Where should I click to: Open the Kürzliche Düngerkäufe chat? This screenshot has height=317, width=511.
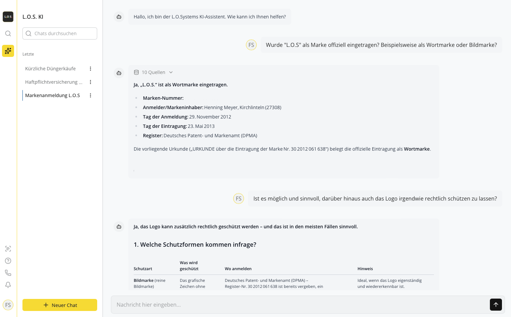(51, 69)
